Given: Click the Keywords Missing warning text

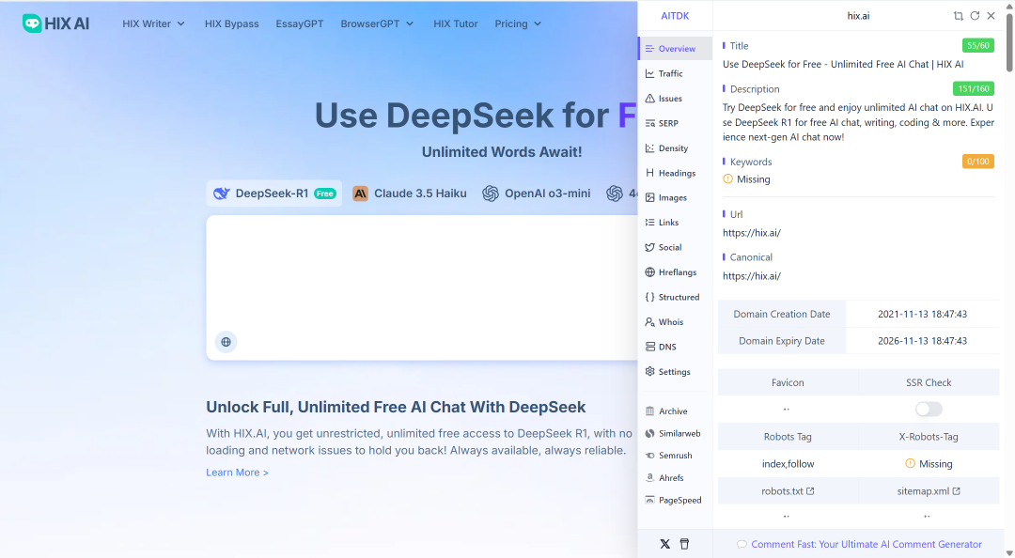Looking at the screenshot, I should click(x=754, y=179).
